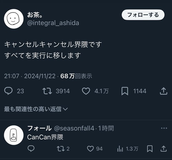Bookmark the main tweet with 1144 bookmarks

125,91
